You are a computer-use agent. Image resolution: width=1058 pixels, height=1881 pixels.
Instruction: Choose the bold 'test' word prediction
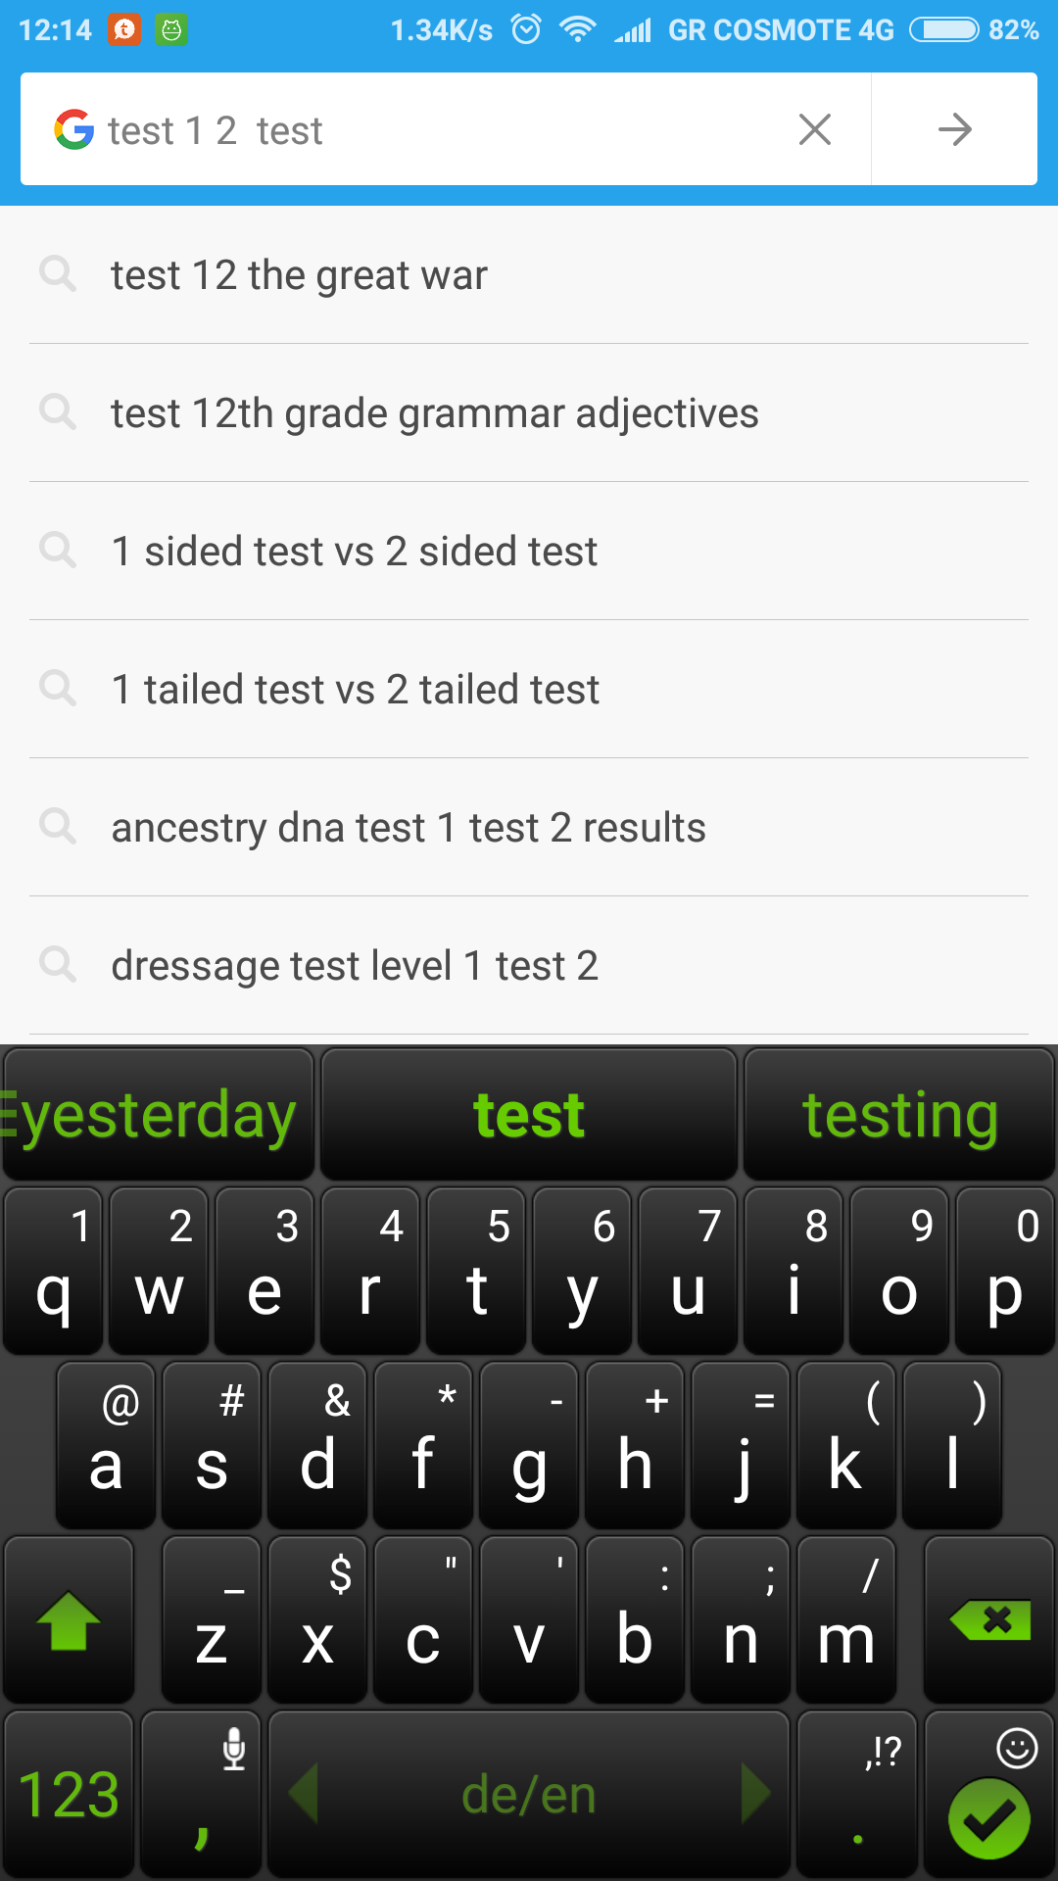coord(529,1115)
